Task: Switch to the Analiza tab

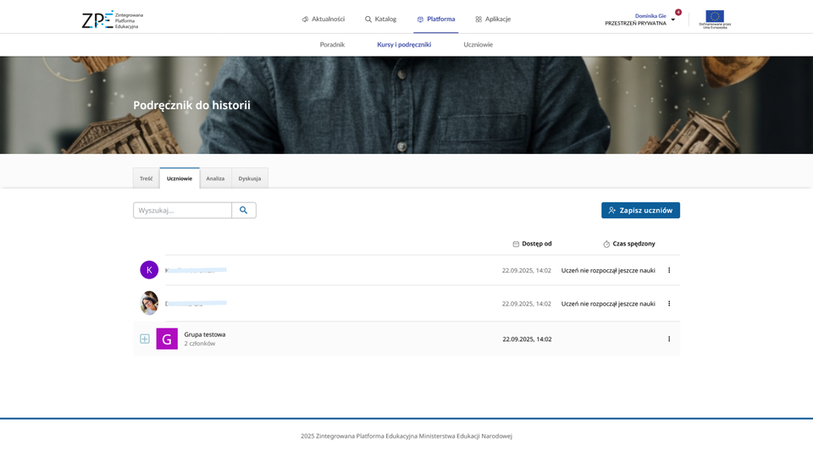Action: click(x=215, y=179)
